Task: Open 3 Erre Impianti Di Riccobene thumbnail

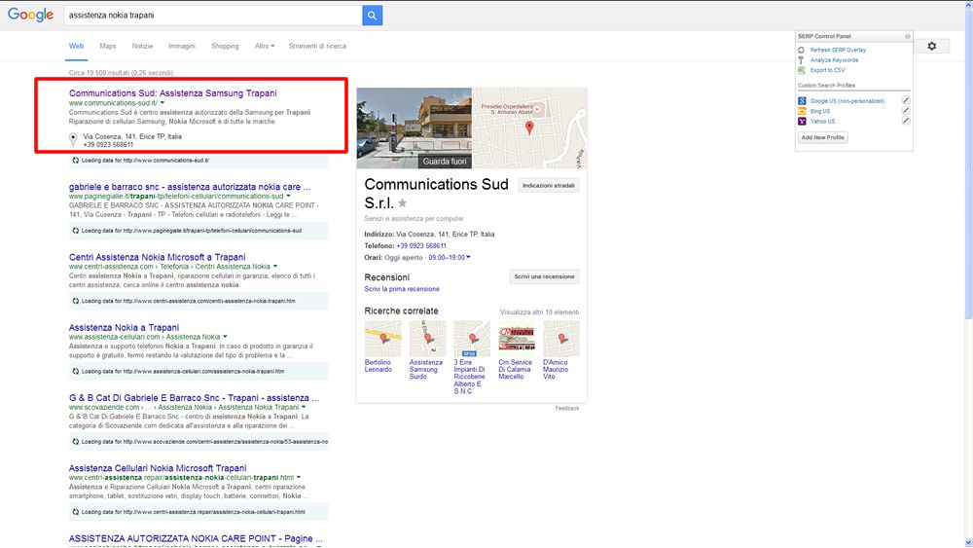Action: (472, 339)
